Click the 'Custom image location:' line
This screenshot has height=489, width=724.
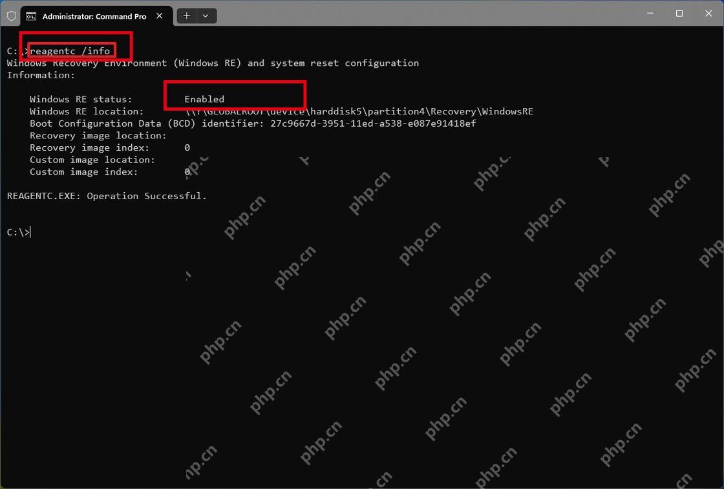tap(92, 160)
